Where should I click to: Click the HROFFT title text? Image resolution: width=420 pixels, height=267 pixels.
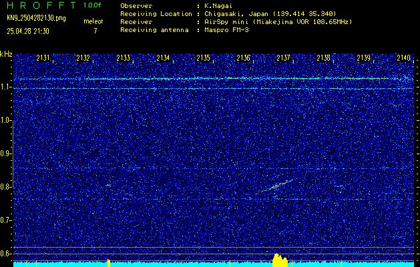click(x=41, y=5)
